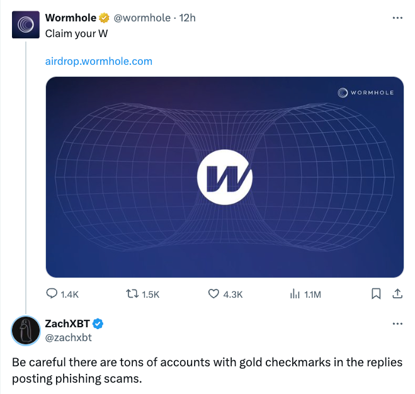Open the ZachXBT penguin avatar
Image resolution: width=415 pixels, height=394 pixels.
click(x=26, y=330)
